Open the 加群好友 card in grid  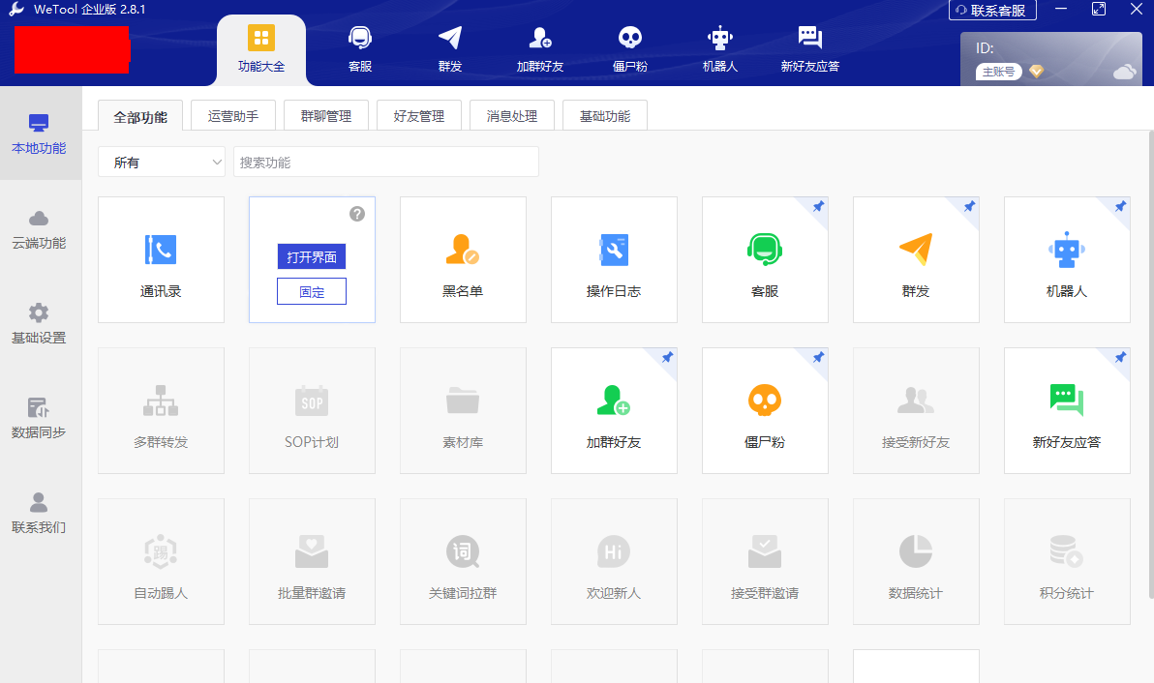click(x=614, y=410)
